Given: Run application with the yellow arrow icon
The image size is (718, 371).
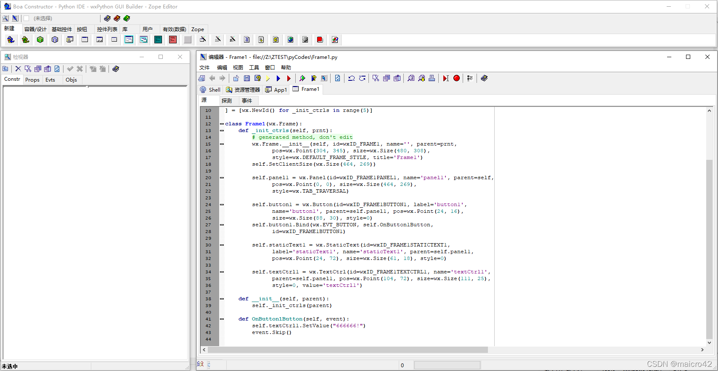Looking at the screenshot, I should pyautogui.click(x=268, y=78).
